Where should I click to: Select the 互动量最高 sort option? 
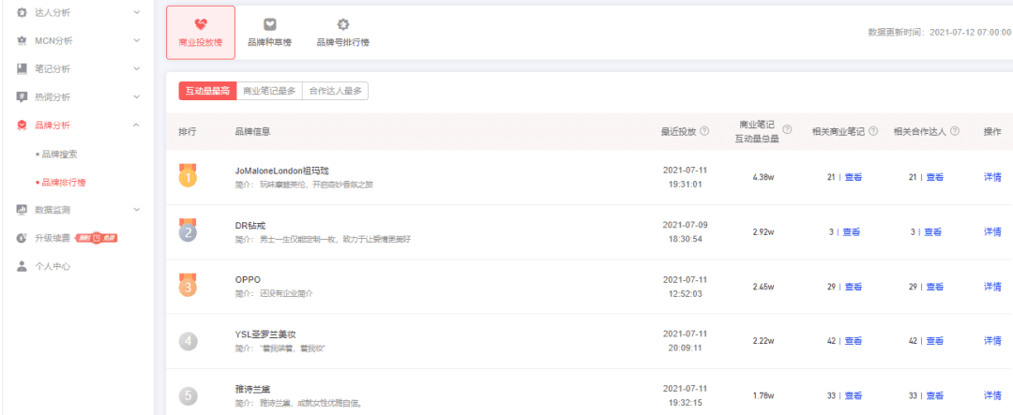coord(207,91)
